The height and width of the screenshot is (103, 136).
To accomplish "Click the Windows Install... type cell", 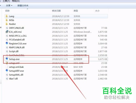I will coord(82,32).
